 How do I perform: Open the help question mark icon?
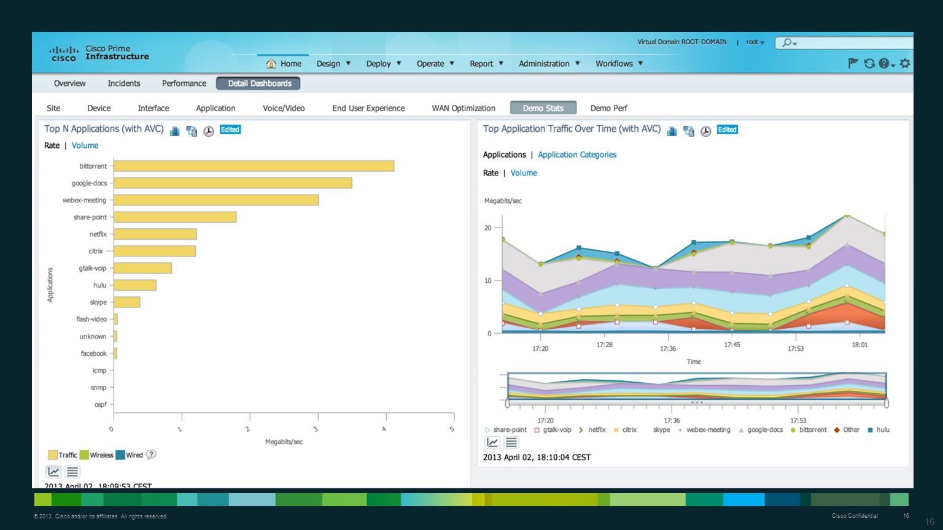click(x=884, y=63)
